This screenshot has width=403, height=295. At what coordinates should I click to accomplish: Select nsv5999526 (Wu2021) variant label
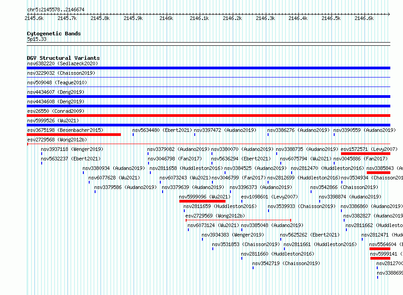(53, 121)
